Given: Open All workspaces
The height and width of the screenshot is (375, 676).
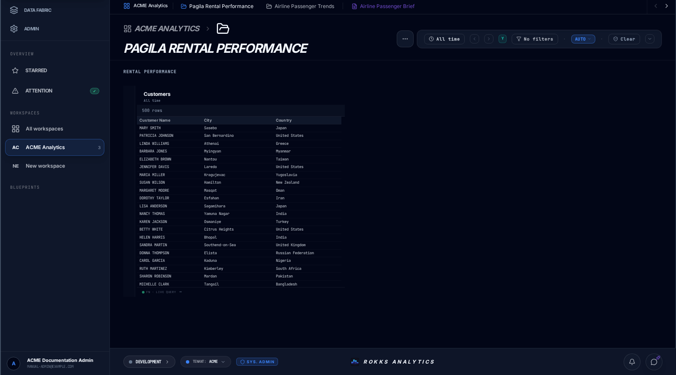Looking at the screenshot, I should [x=55, y=129].
